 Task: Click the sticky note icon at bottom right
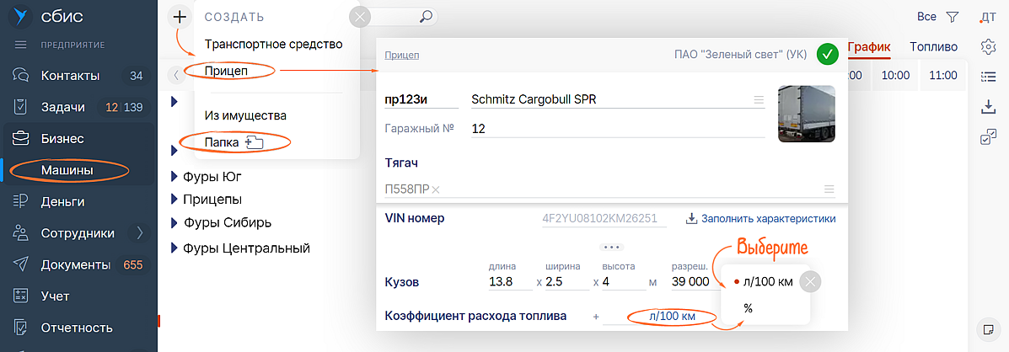[989, 328]
